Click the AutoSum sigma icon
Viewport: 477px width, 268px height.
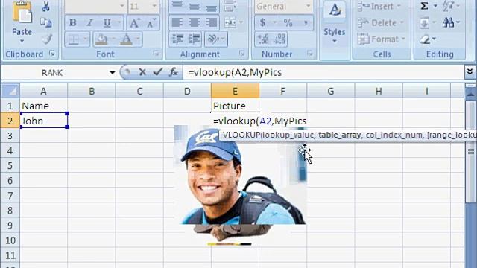click(x=425, y=6)
